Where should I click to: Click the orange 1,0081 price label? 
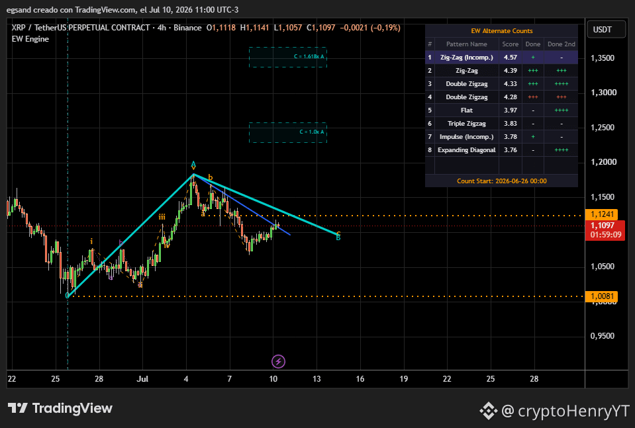601,296
